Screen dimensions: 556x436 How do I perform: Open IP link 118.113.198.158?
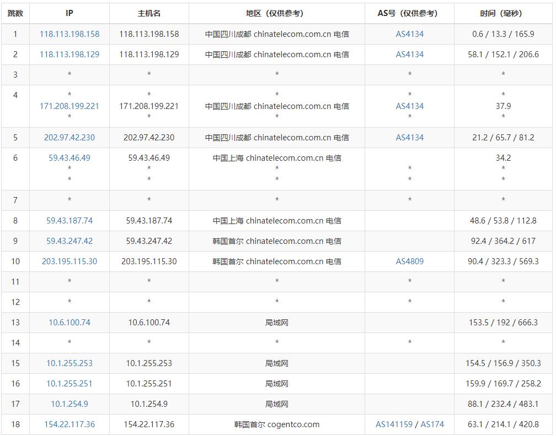(69, 34)
